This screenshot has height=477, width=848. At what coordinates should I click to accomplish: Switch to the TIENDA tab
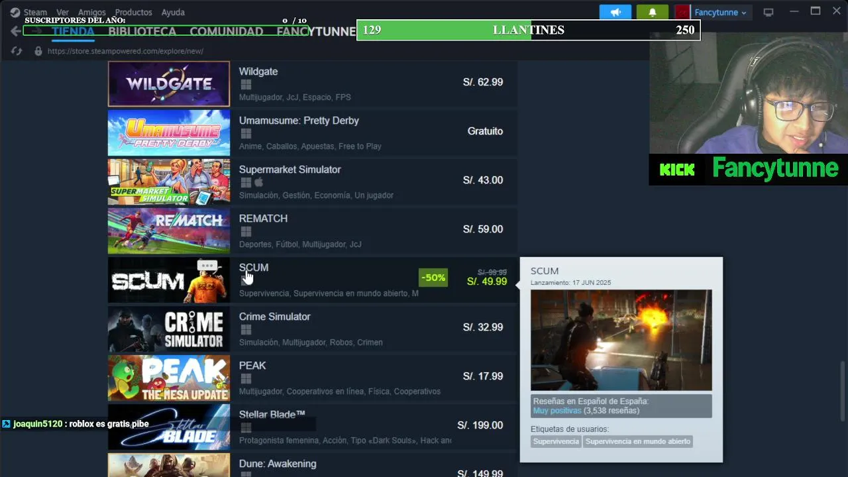click(x=73, y=32)
